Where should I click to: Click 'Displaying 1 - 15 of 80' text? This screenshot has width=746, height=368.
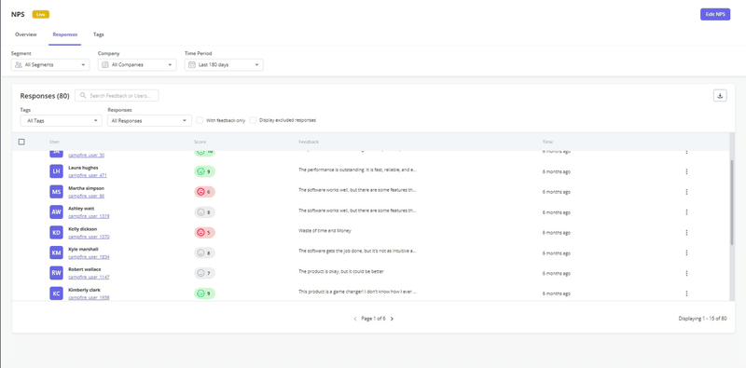[x=703, y=319]
